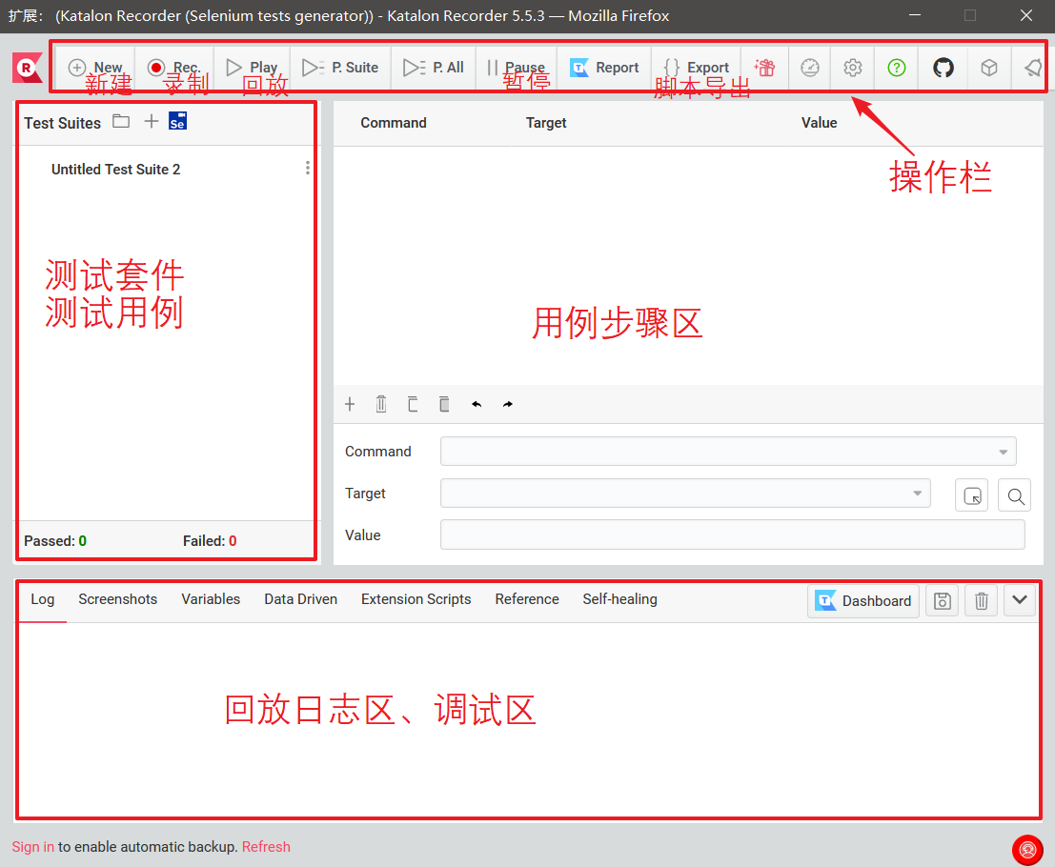Switch to the Log tab
The image size is (1055, 867).
42,599
